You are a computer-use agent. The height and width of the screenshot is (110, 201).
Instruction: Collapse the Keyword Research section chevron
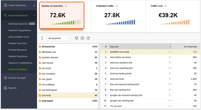click(x=34, y=15)
